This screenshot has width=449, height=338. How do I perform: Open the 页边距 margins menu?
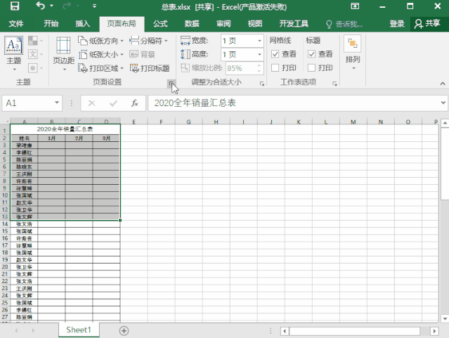[x=63, y=54]
